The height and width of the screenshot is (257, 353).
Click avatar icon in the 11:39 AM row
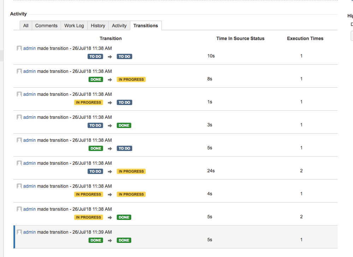tap(19, 232)
